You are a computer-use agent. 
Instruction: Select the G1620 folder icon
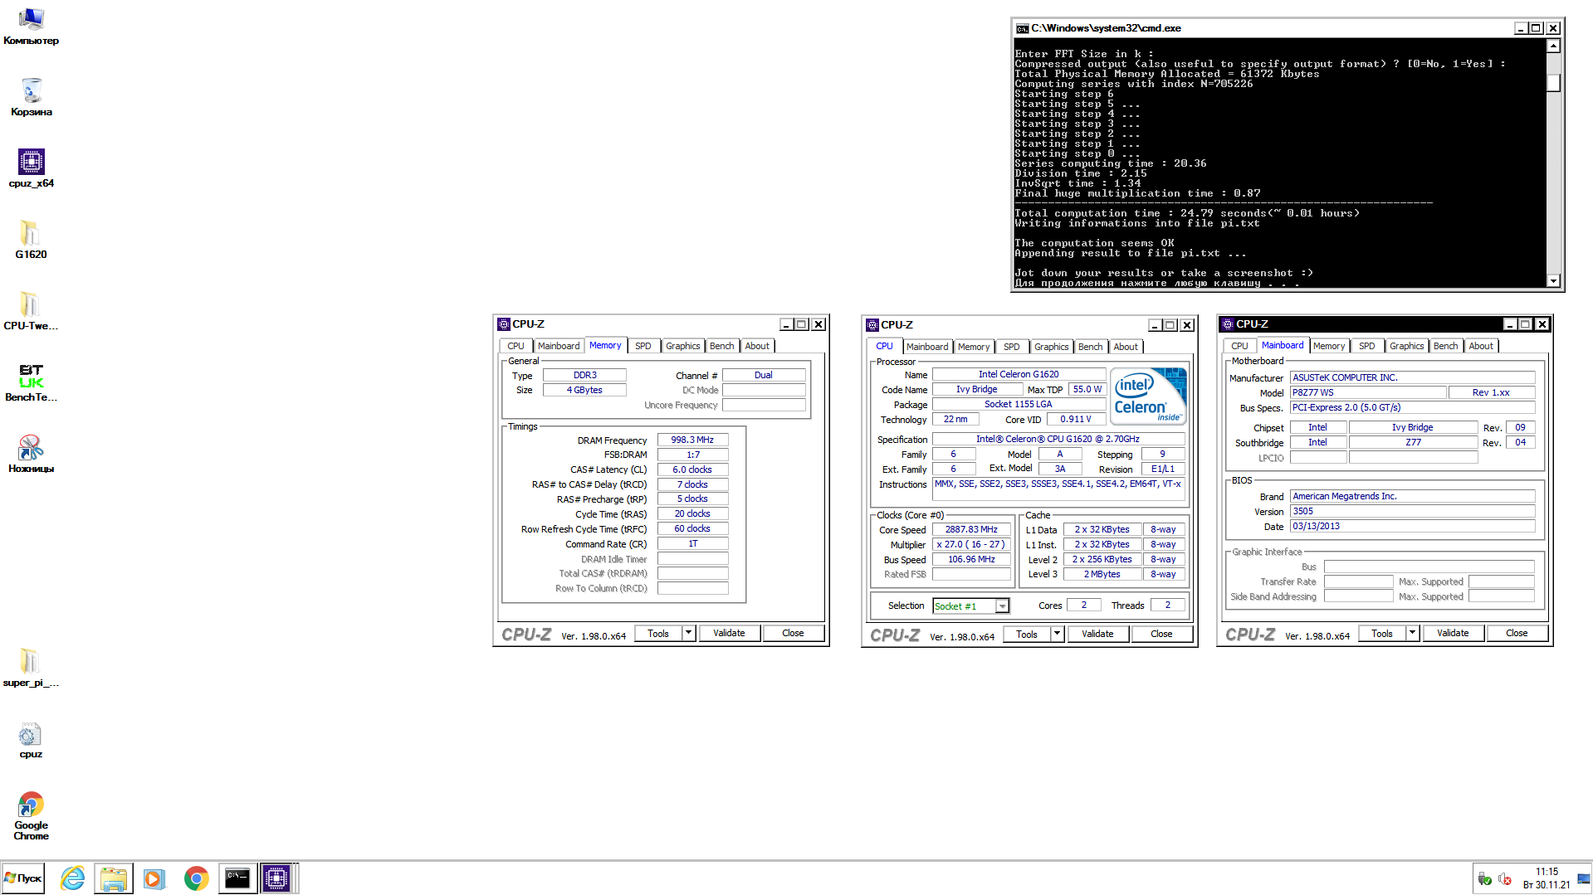coord(31,241)
